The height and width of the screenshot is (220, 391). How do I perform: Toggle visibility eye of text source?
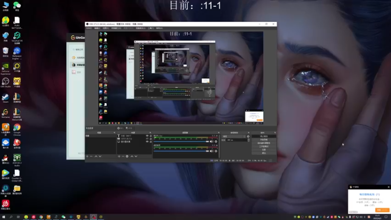[x=147, y=136]
